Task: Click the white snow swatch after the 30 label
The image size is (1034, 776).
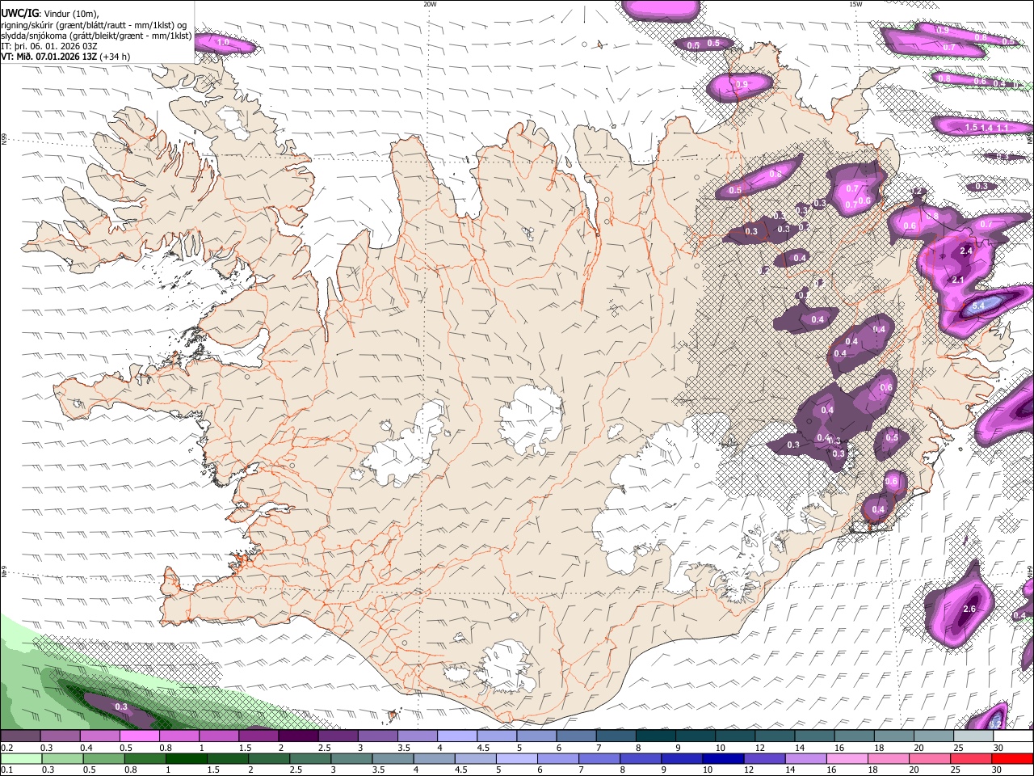Action: tap(1014, 736)
